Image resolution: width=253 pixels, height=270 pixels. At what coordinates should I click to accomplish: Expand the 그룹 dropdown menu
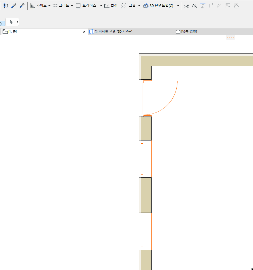(139, 5)
